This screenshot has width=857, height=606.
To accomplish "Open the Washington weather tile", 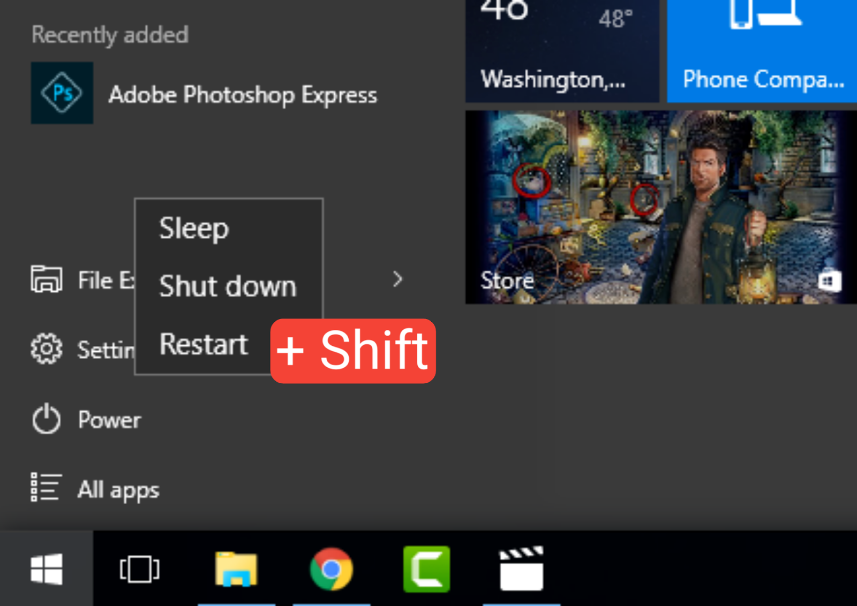I will 562,51.
